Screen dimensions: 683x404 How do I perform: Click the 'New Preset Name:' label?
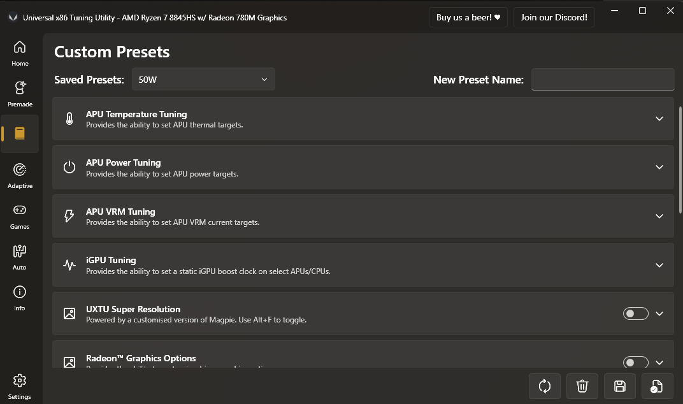[x=478, y=80]
